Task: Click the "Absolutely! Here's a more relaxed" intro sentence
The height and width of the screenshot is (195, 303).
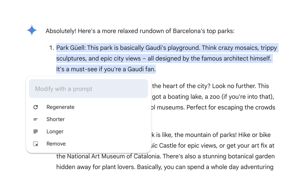Action: (140, 31)
